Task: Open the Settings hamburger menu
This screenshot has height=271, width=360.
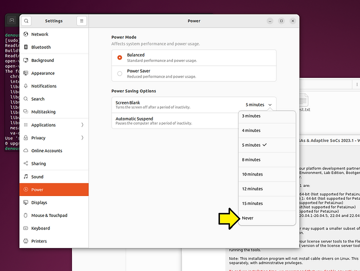Action: click(82, 21)
